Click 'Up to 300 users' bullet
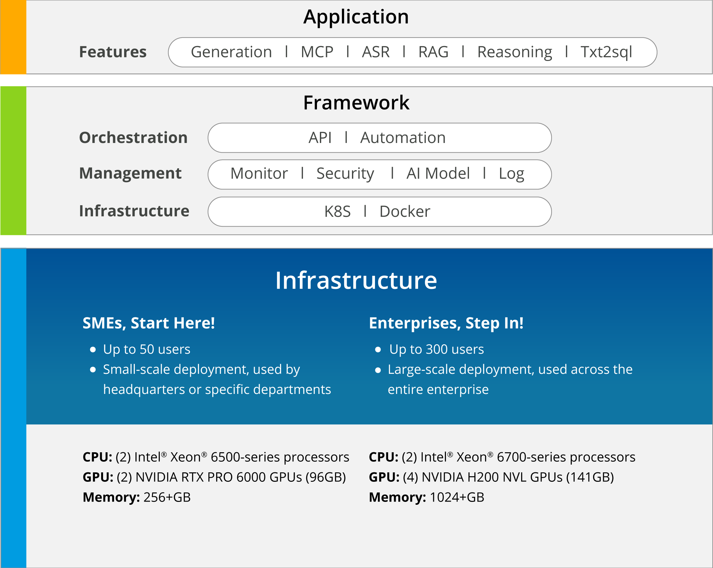This screenshot has width=713, height=568. [x=437, y=349]
